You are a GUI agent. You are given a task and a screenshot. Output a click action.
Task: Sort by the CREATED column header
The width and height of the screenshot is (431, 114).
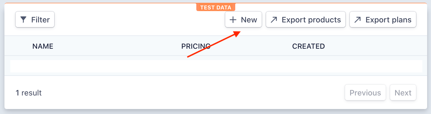click(x=308, y=46)
